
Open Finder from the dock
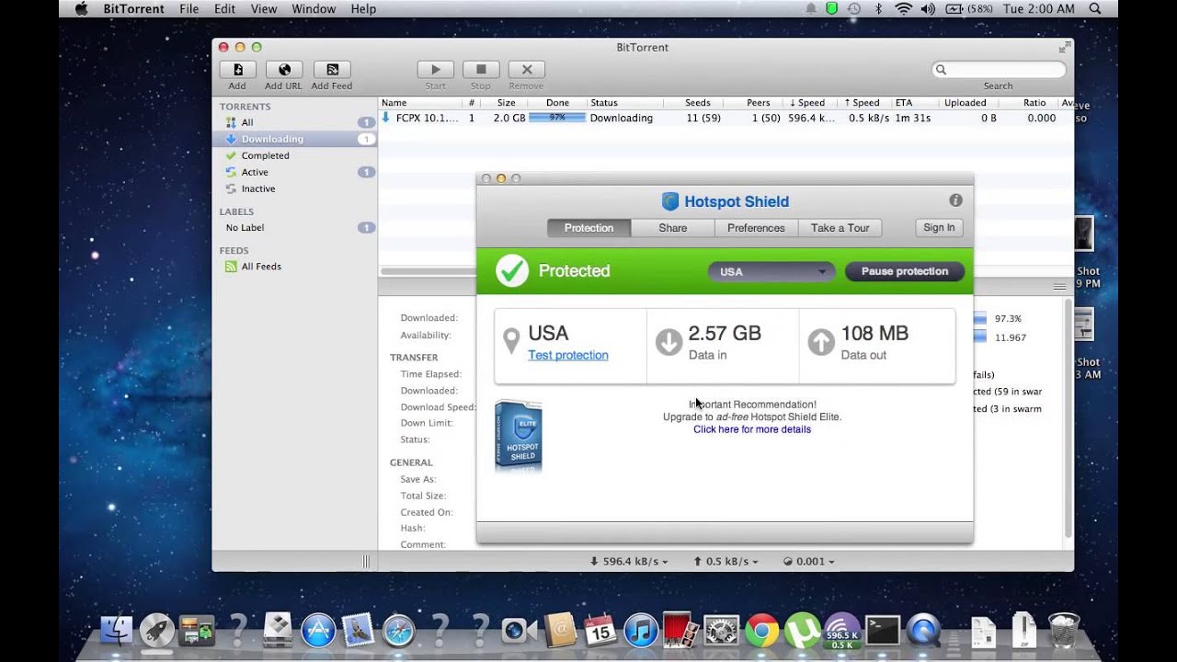point(117,630)
